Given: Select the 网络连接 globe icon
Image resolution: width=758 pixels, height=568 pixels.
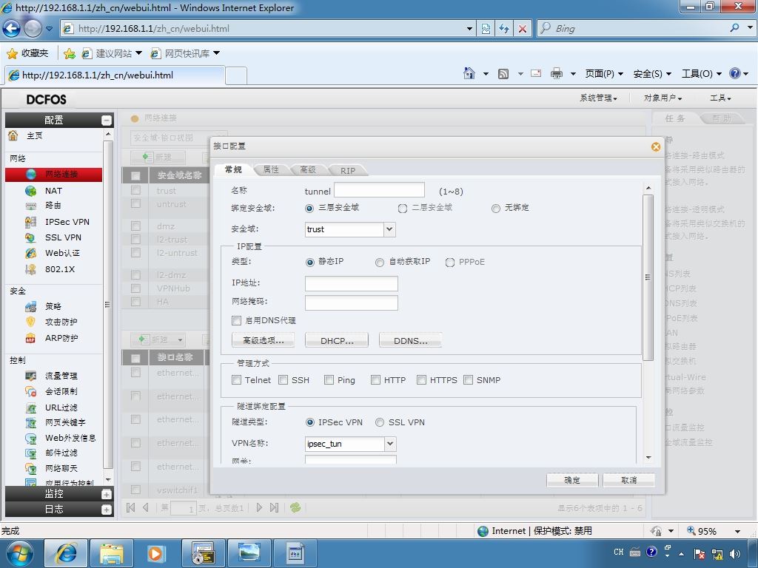Looking at the screenshot, I should pos(30,175).
